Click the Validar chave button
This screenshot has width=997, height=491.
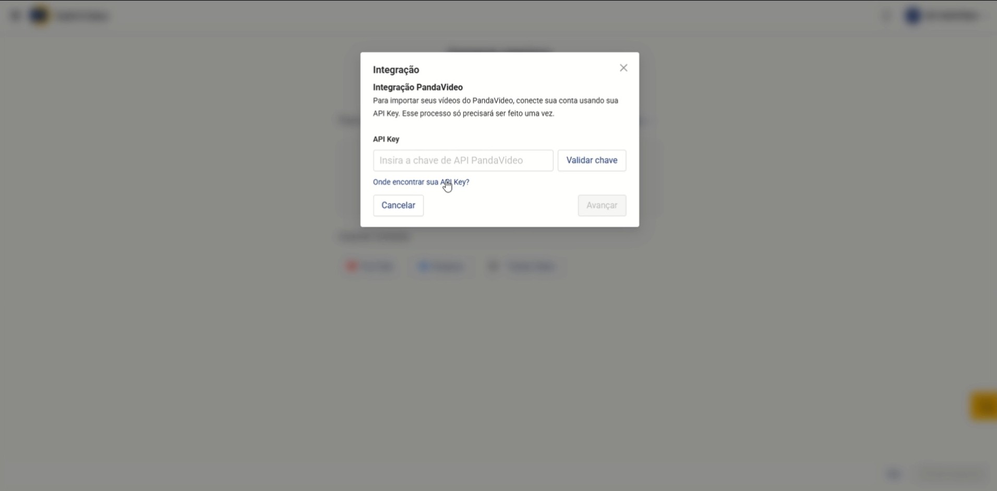click(x=592, y=160)
